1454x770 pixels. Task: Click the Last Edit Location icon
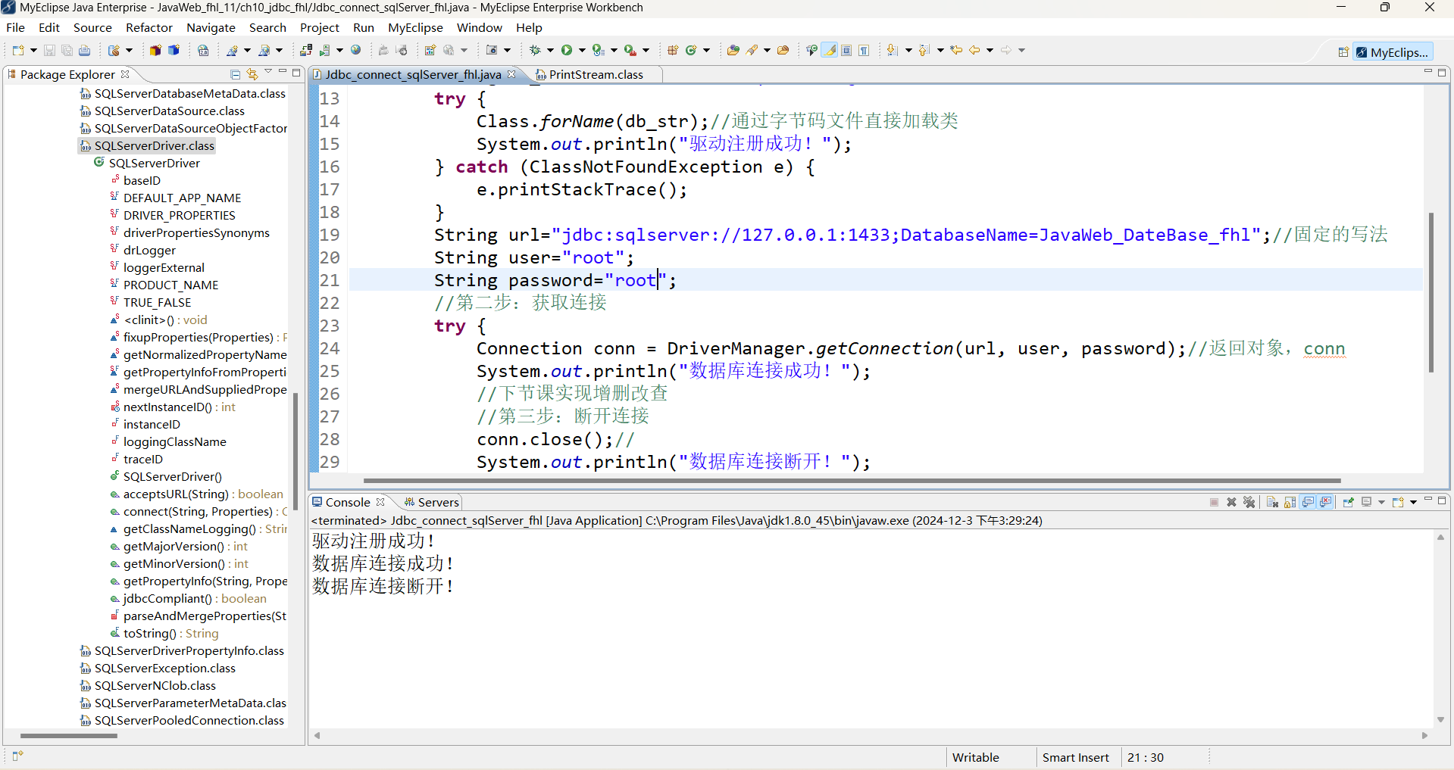[x=956, y=50]
